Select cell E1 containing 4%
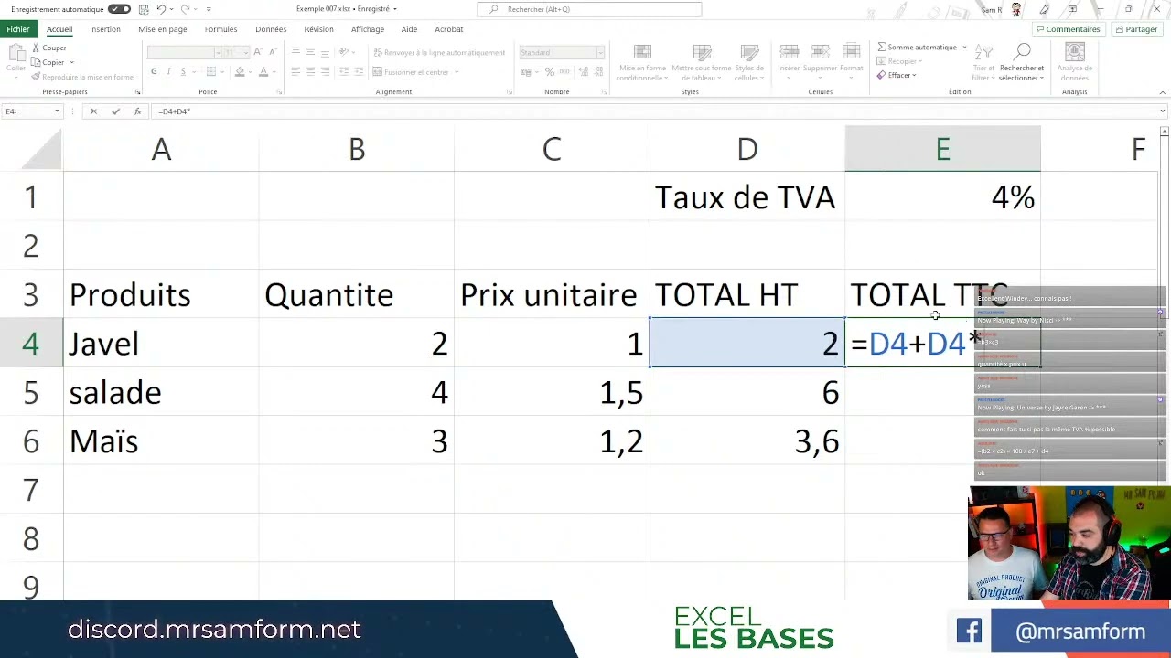The width and height of the screenshot is (1171, 658). (942, 196)
